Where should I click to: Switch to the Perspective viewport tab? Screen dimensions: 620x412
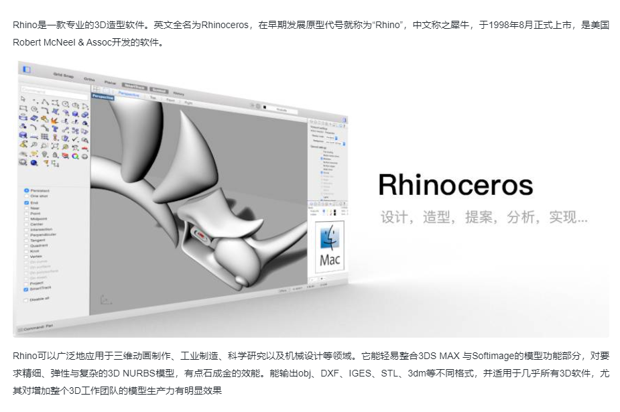[129, 94]
